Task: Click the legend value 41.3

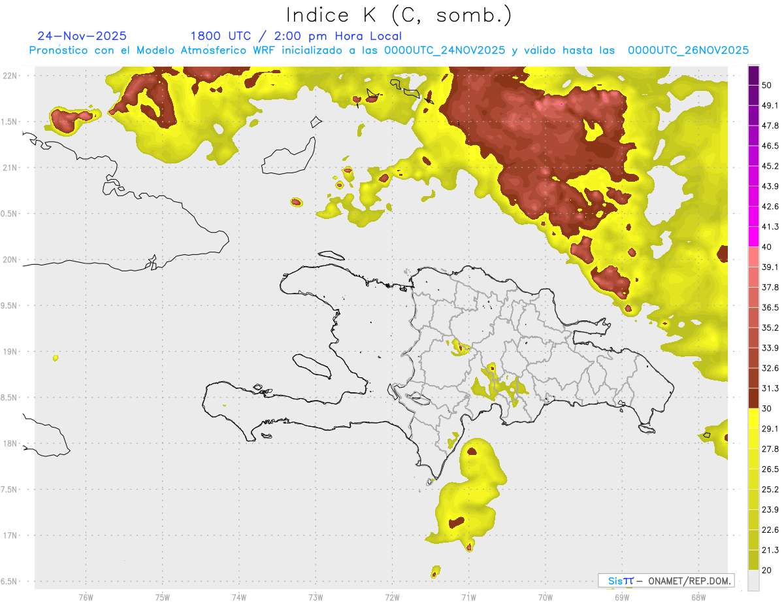Action: coord(771,226)
